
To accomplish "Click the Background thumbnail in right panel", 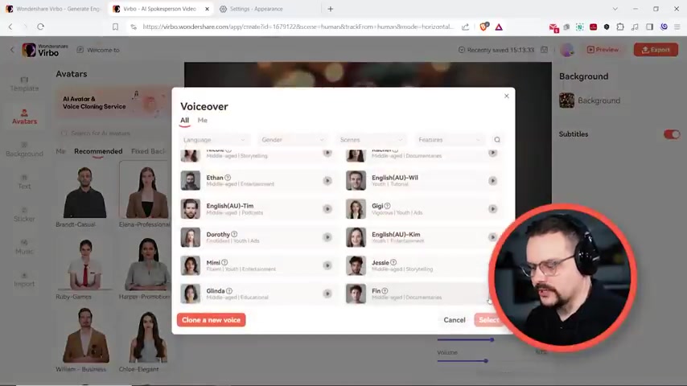I will tap(566, 101).
